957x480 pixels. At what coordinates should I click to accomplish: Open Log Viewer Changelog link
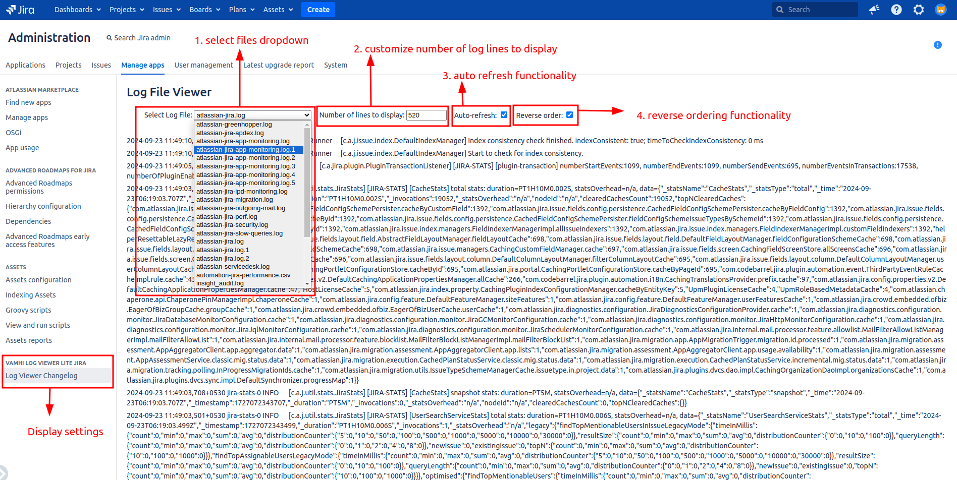(41, 376)
